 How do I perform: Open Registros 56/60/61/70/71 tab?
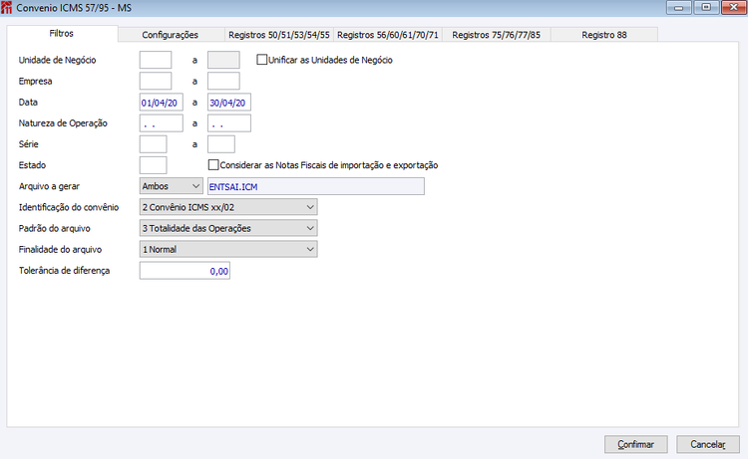(x=388, y=35)
